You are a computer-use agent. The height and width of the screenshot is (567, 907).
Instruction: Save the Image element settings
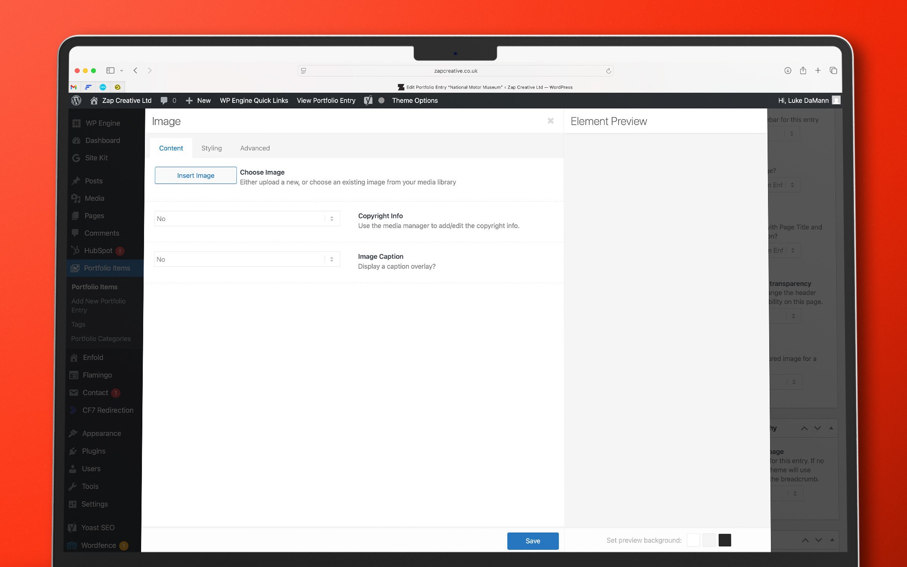click(532, 541)
